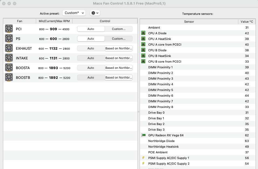Select the DIMM Proximity 1 row
258x169 pixels.
pyautogui.click(x=198, y=67)
